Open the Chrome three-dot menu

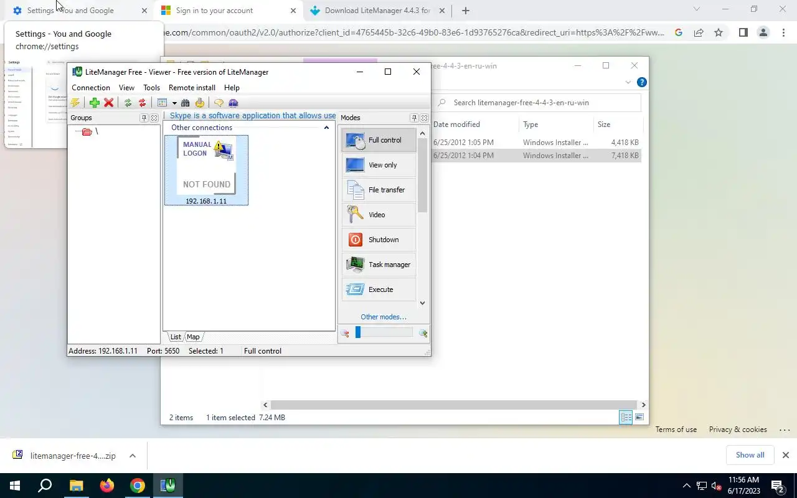pyautogui.click(x=783, y=32)
